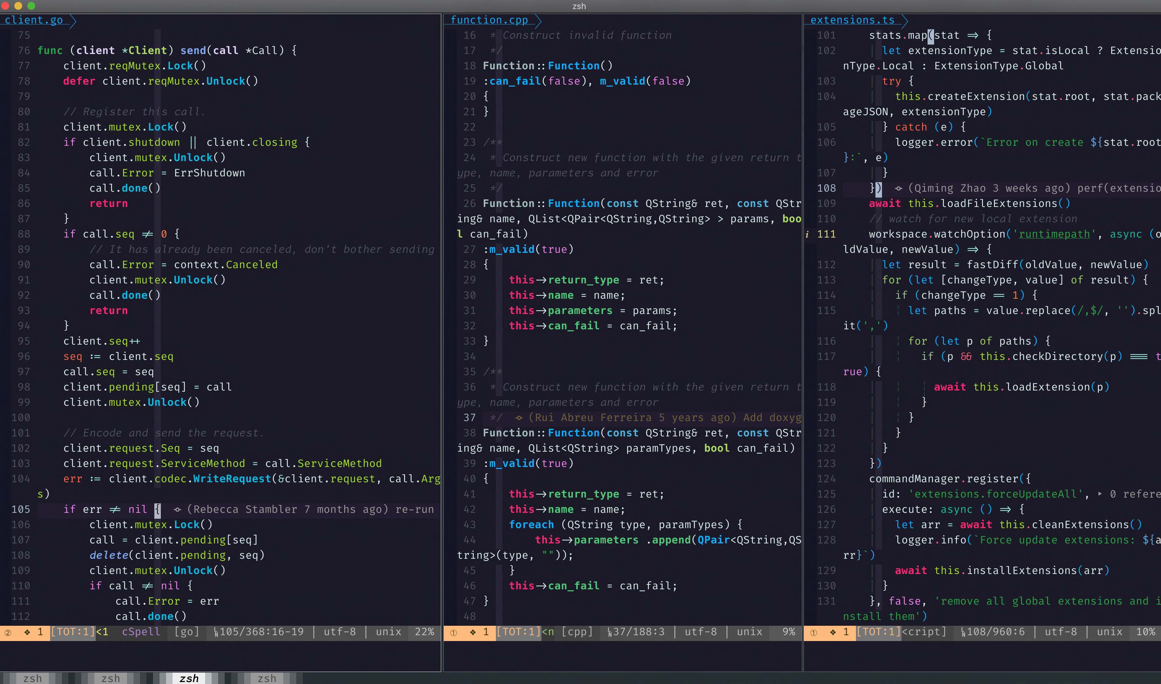The image size is (1161, 684).
Task: Click the diamond icon in client.go statusline
Action: (27, 632)
